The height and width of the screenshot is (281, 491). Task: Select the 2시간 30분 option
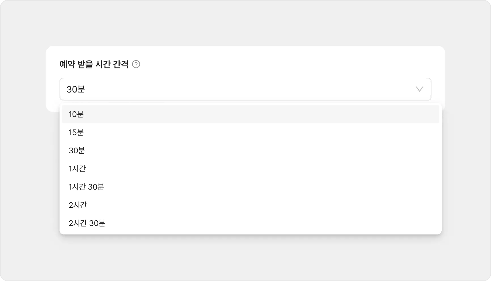[x=251, y=223]
